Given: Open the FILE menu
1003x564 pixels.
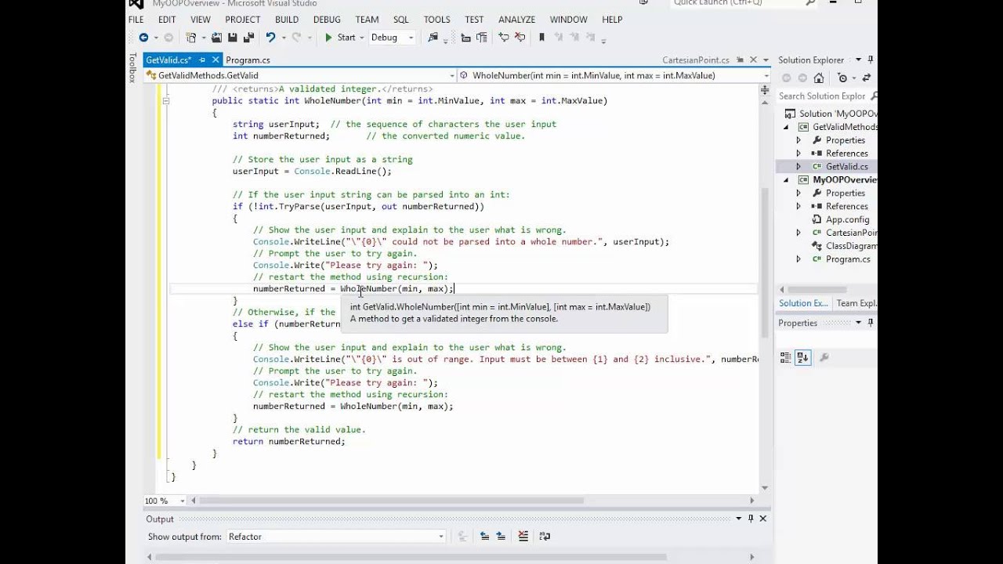Looking at the screenshot, I should point(136,20).
